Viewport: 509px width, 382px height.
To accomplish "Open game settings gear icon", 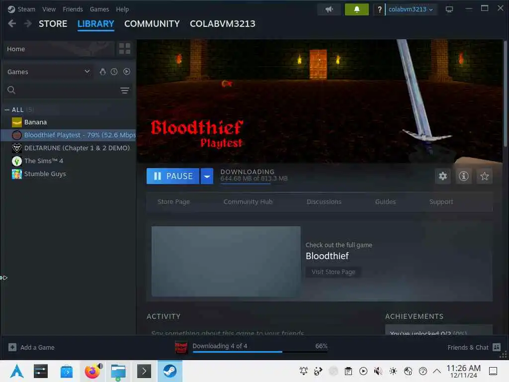I will point(443,176).
